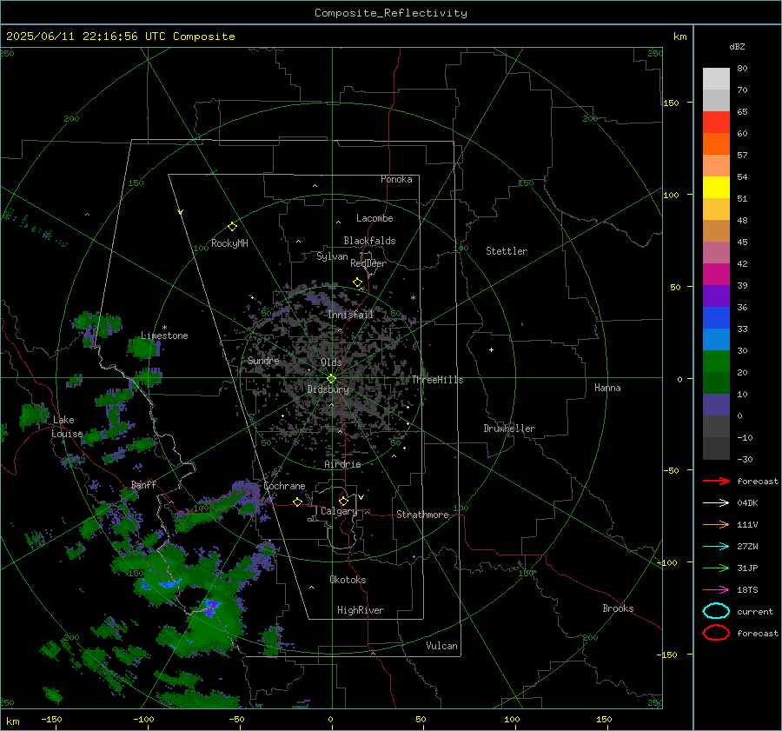Click the Banff label on map
782x731 pixels.
click(143, 485)
